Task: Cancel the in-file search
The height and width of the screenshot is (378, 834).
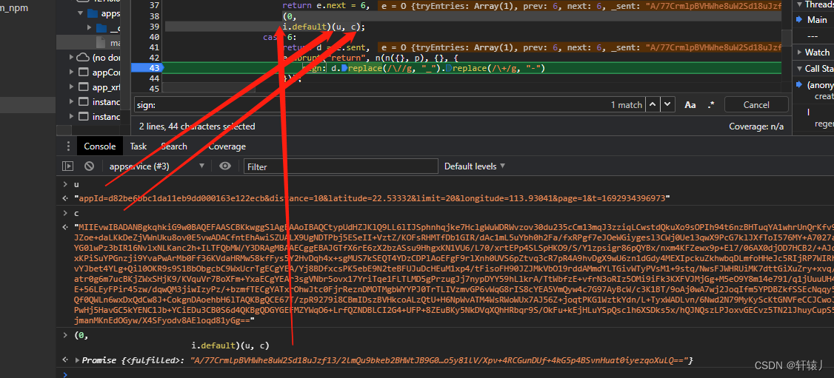Action: coord(756,104)
